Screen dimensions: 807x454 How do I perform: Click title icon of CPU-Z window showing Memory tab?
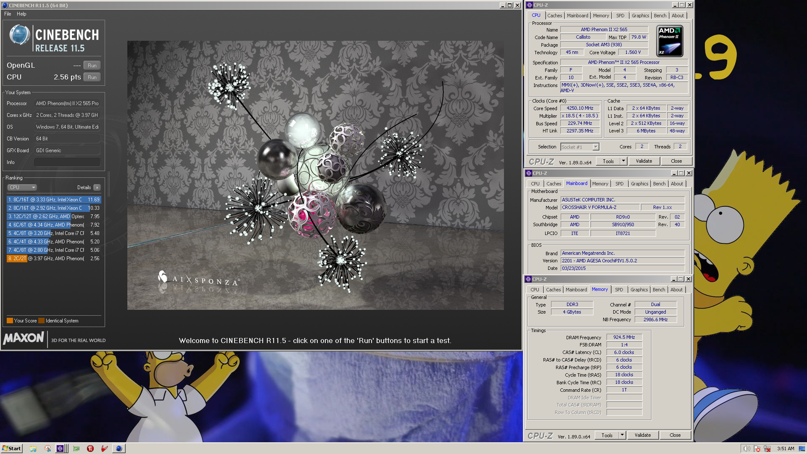528,279
